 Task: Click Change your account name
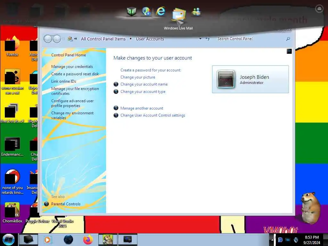coord(144,84)
